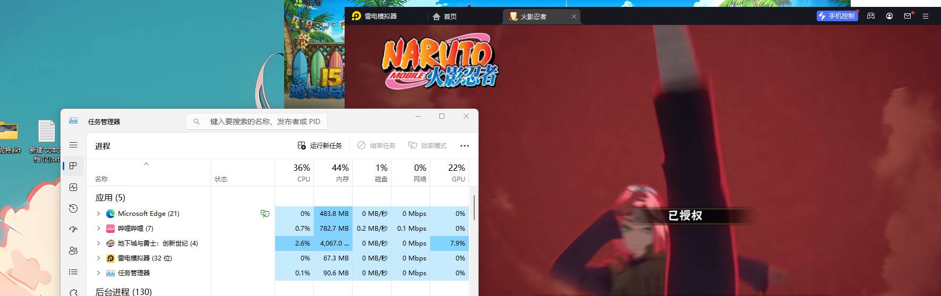
Task: Open the Details page in Task Manager sidebar
Action: click(x=73, y=272)
